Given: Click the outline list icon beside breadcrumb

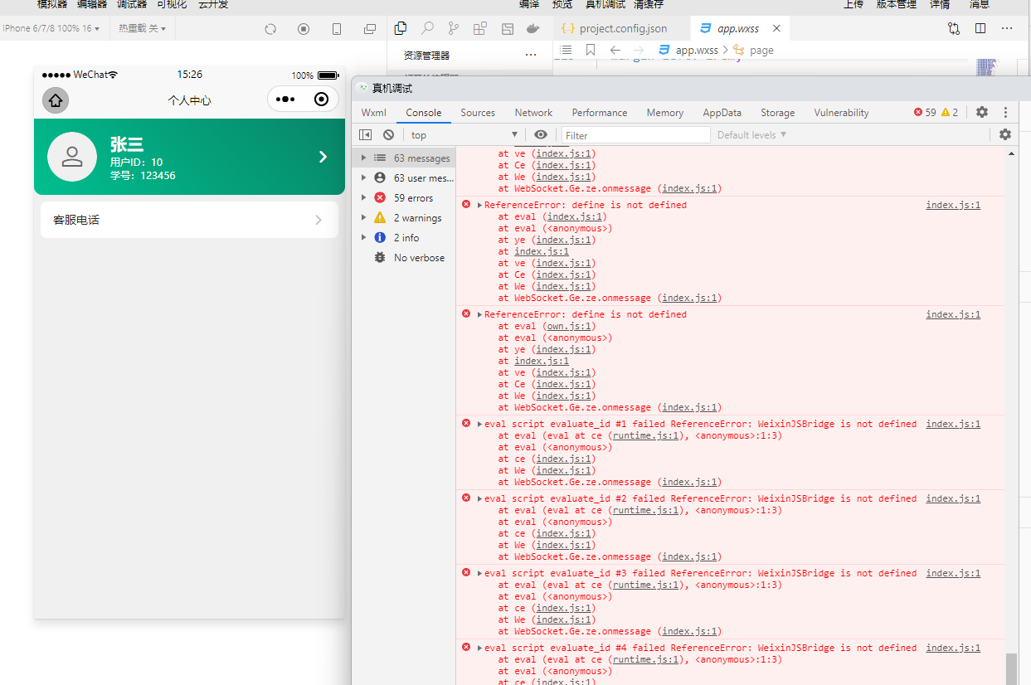Looking at the screenshot, I should coord(567,50).
